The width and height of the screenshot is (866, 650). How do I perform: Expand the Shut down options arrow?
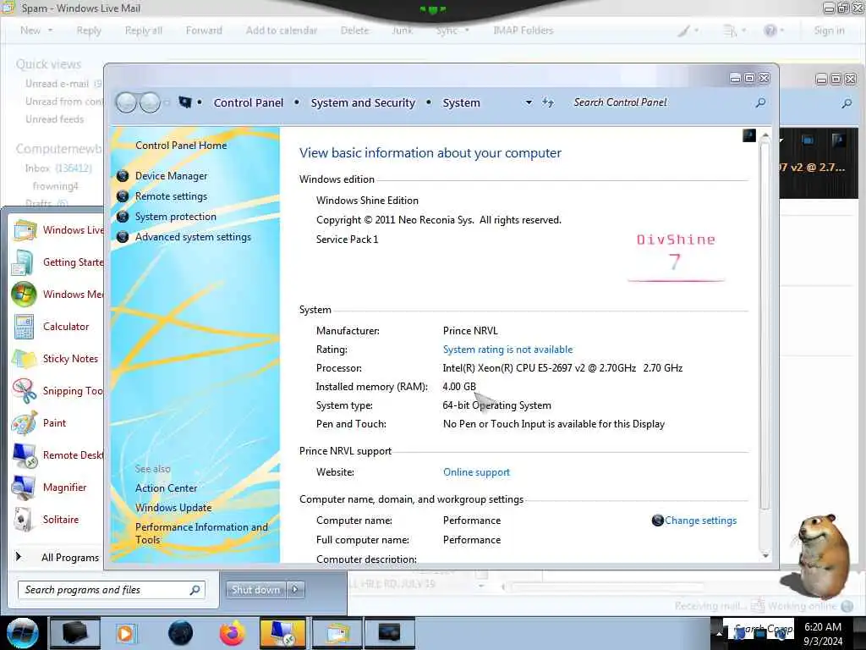point(295,590)
